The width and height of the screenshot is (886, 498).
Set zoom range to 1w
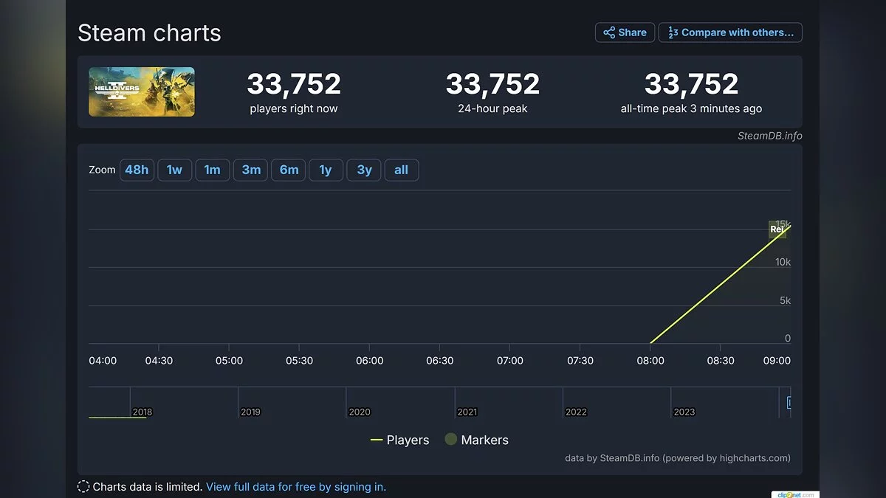[174, 170]
